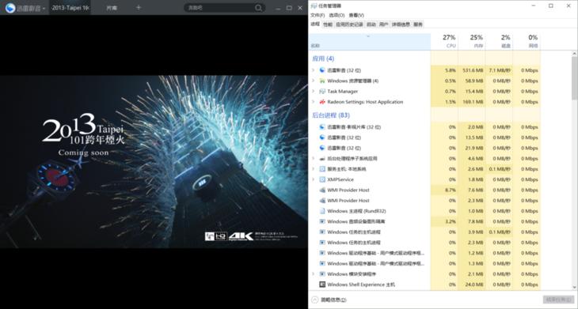578x309 pixels.
Task: Click the Windows 主进程 (Rundll32) icon
Action: click(x=322, y=211)
